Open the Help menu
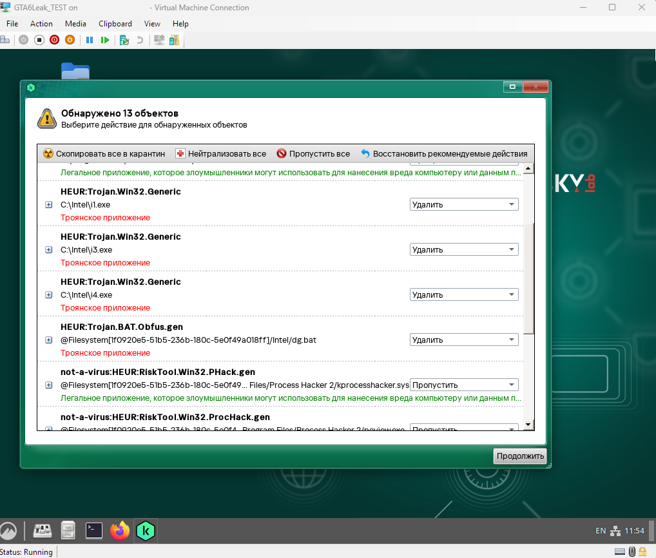The image size is (656, 558). (180, 24)
